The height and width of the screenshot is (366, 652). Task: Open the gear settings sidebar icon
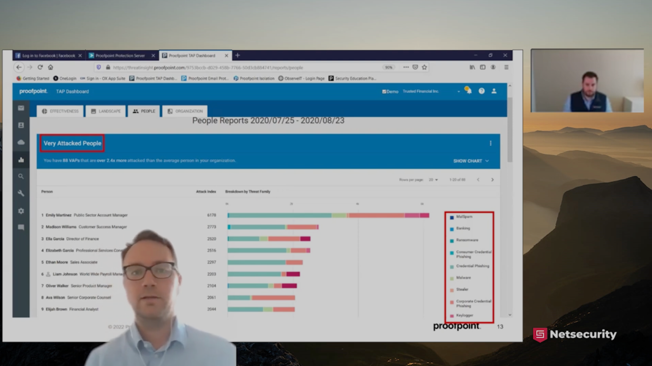click(x=21, y=211)
